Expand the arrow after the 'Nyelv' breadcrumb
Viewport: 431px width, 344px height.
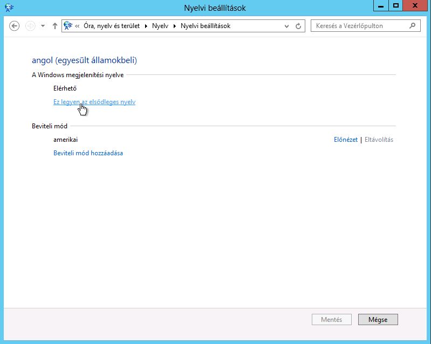click(175, 26)
